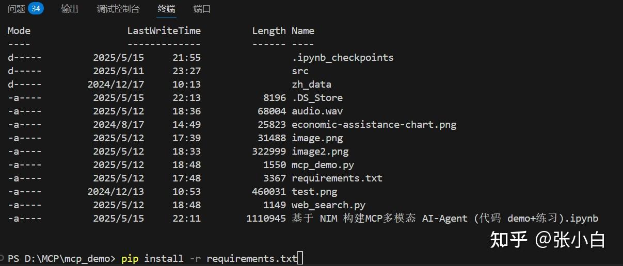Image resolution: width=623 pixels, height=266 pixels.
Task: Click mcp_demo.py in the file listing
Action: click(x=323, y=165)
